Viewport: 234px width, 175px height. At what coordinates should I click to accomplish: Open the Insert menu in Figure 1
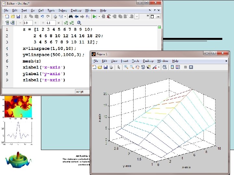pos(124,61)
